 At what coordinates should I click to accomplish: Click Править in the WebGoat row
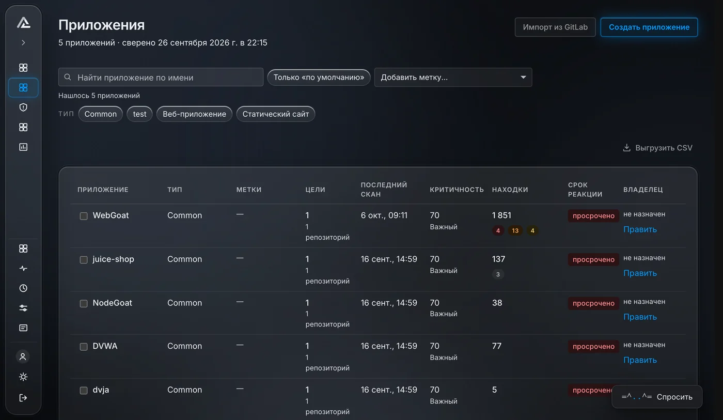[x=640, y=229]
